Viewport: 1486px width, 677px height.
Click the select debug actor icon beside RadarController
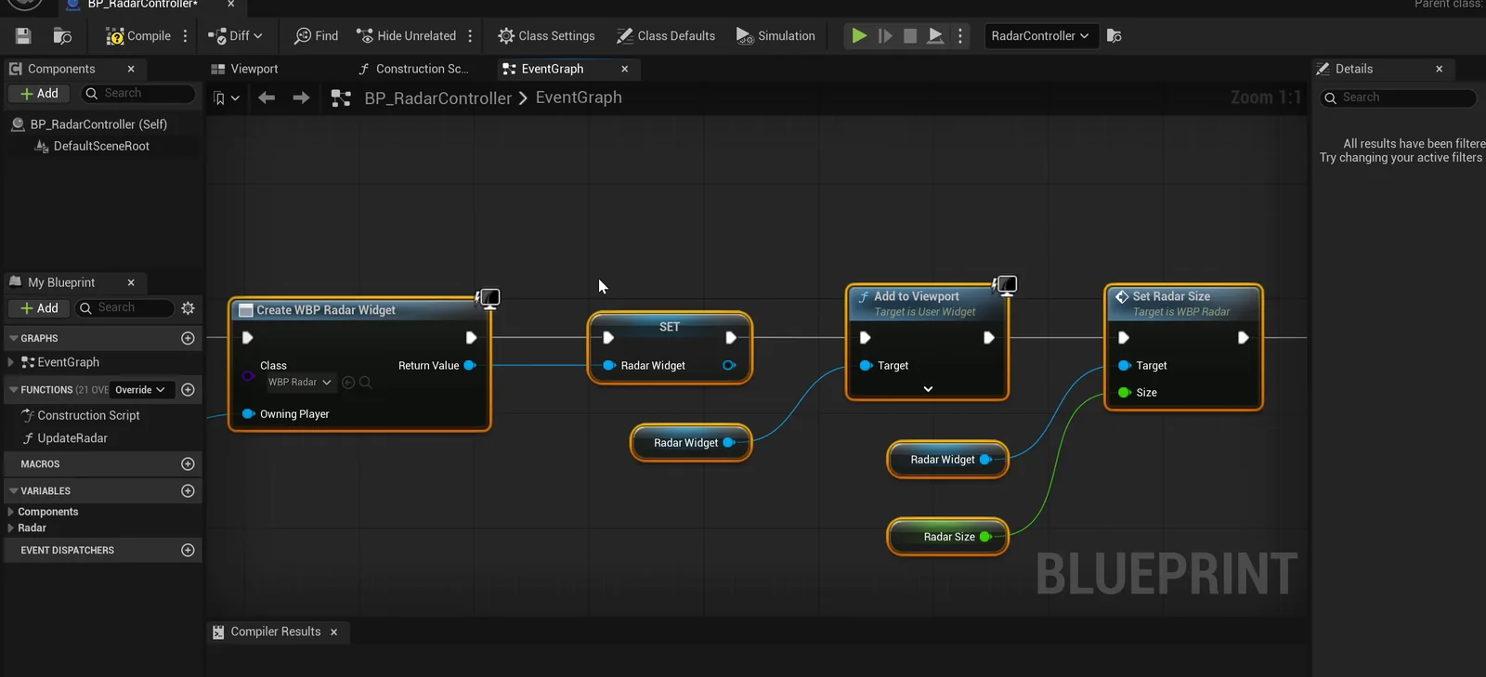point(1114,36)
